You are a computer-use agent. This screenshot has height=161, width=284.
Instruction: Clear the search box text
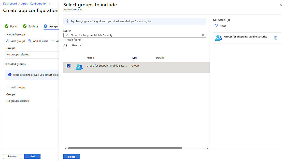tap(203, 35)
